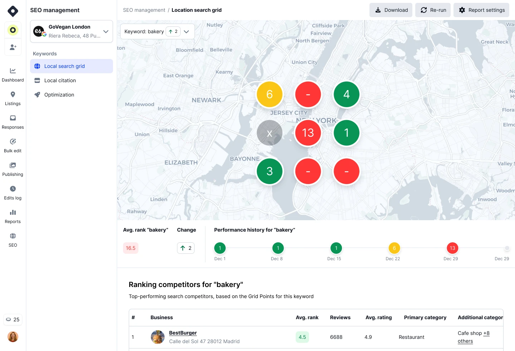Viewport: 515px width, 351px height.
Task: Select the Dec 22 marker on performance history
Action: click(394, 248)
